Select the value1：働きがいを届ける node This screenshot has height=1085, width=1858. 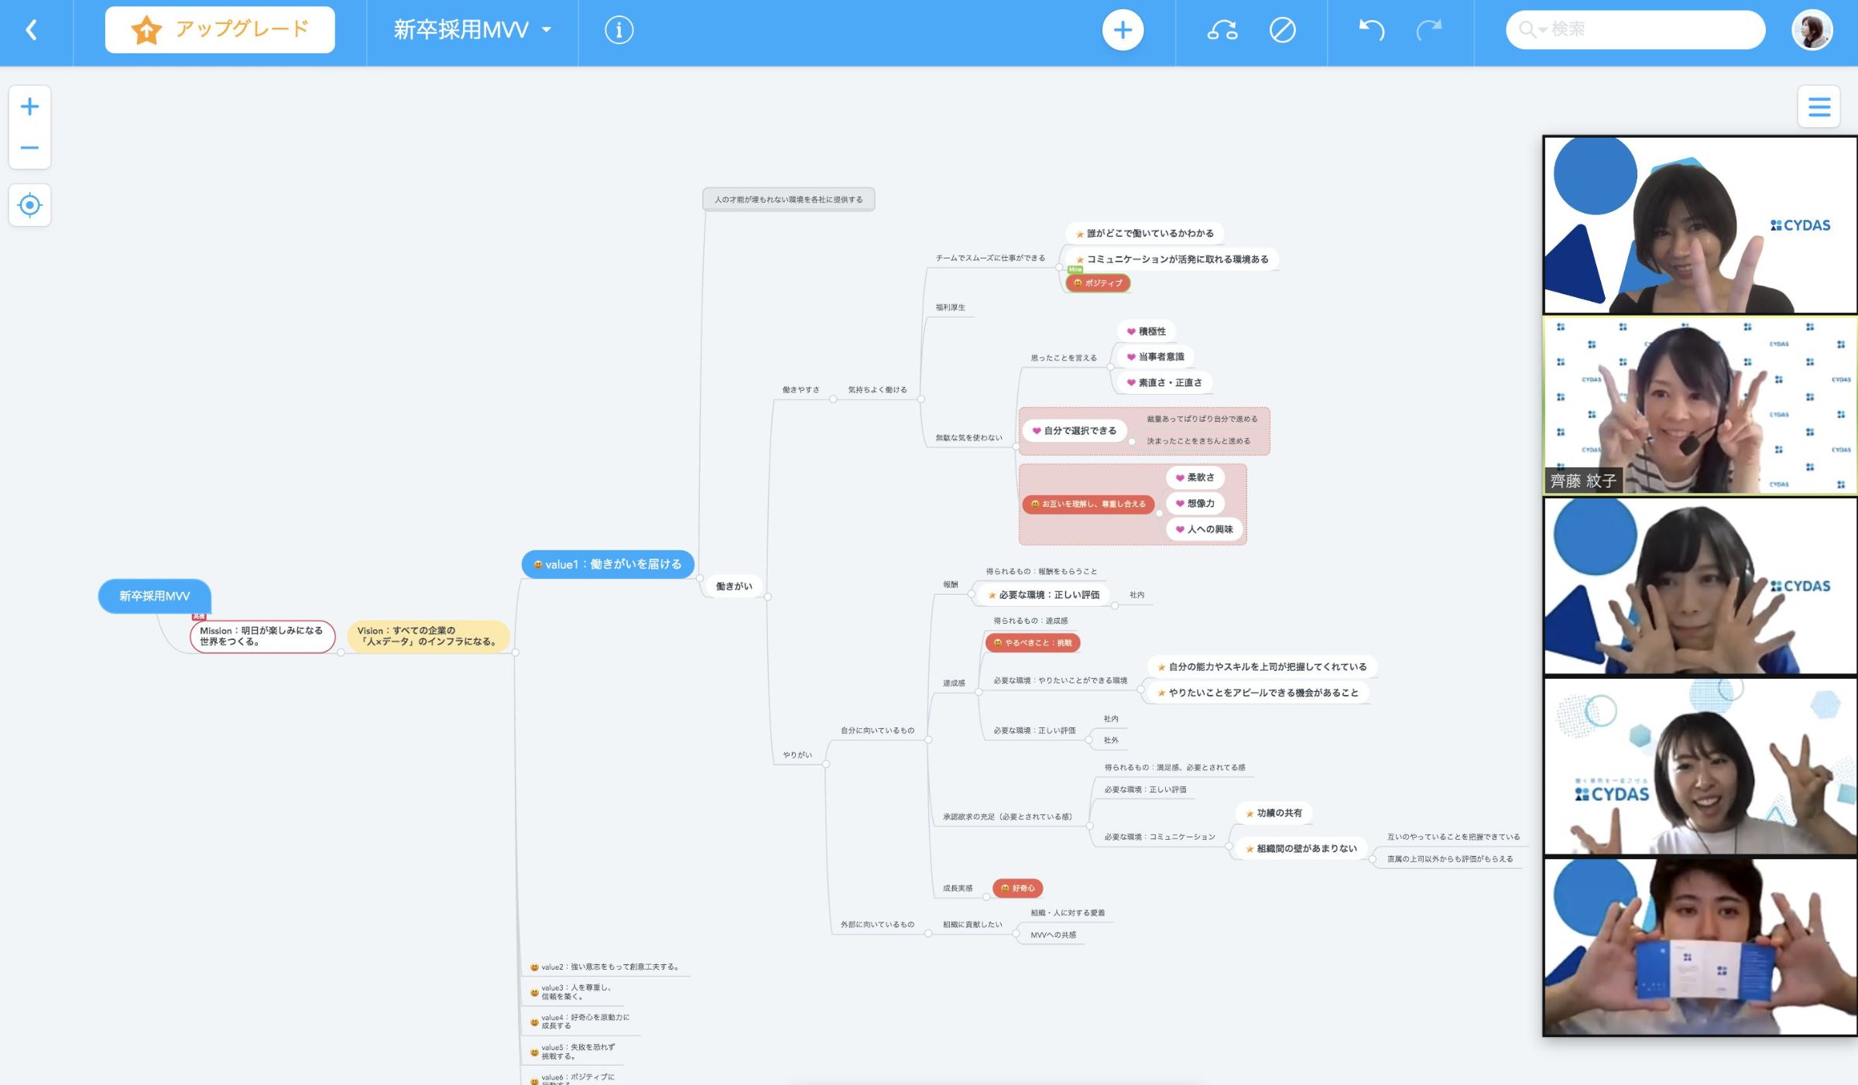click(x=608, y=564)
